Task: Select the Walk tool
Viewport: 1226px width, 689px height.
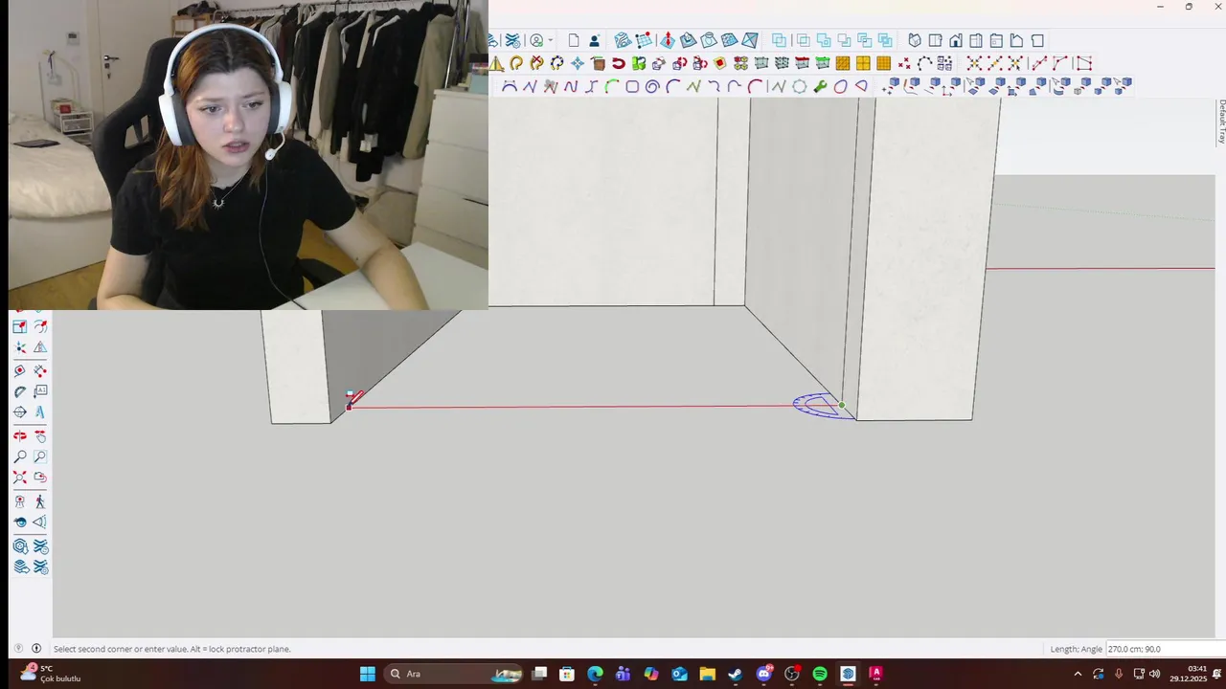Action: (x=40, y=501)
